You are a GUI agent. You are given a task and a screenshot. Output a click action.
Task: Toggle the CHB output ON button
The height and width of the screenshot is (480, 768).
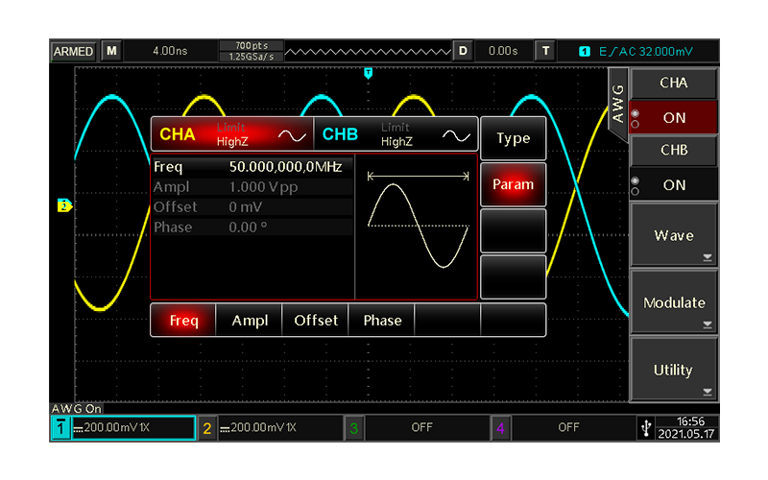pos(674,185)
